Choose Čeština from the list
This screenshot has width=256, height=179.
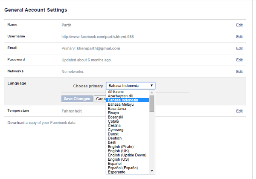click(127, 126)
